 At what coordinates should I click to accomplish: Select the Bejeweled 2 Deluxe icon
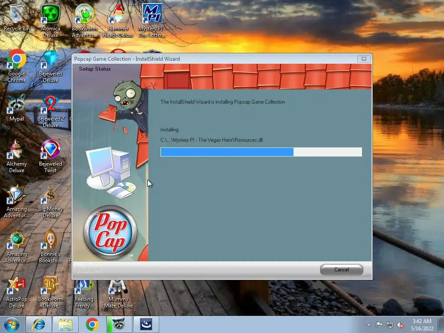[50, 111]
